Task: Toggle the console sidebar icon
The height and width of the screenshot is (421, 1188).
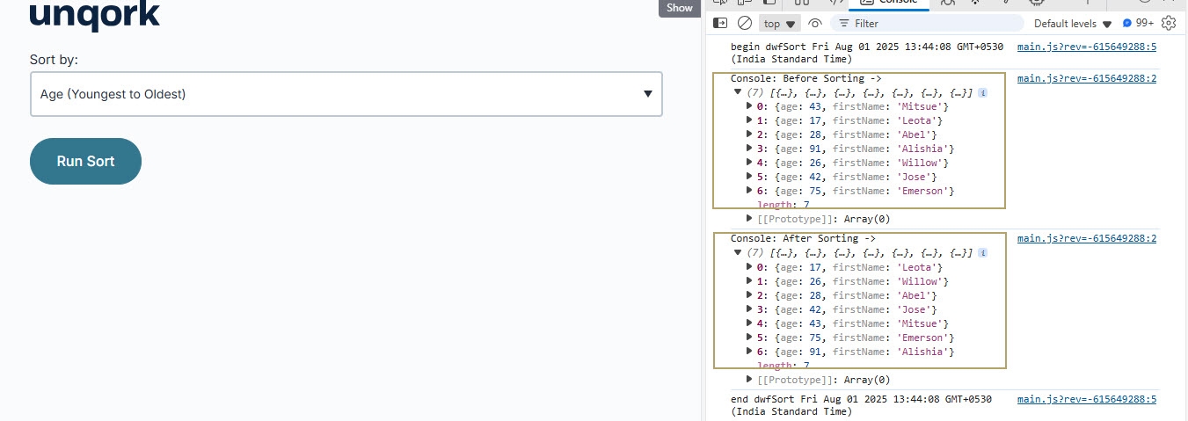Action: pos(720,24)
